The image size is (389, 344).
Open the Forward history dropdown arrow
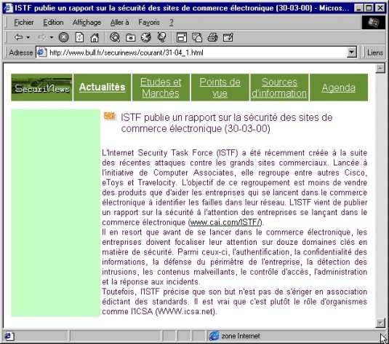(52, 38)
